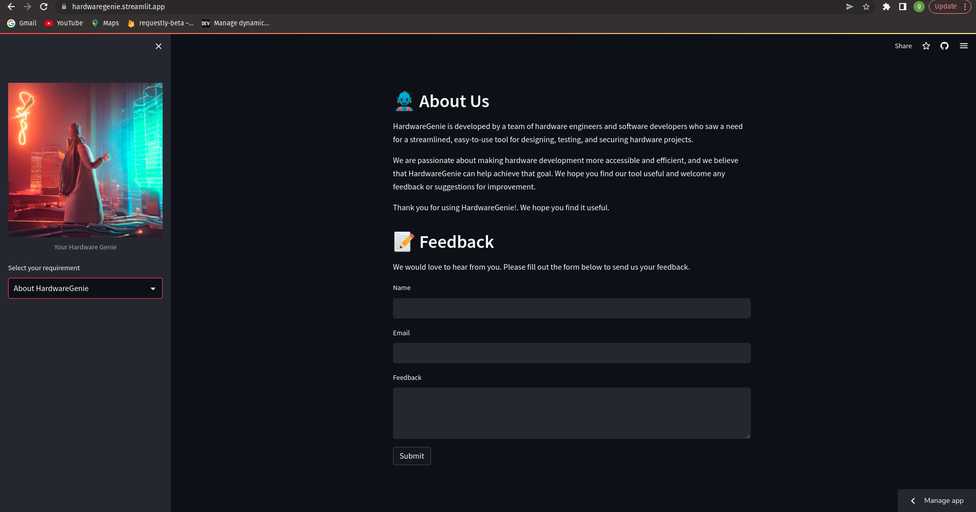Screen dimensions: 976x512
Task: Click the Hardware Genie sidebar image
Action: click(x=85, y=160)
